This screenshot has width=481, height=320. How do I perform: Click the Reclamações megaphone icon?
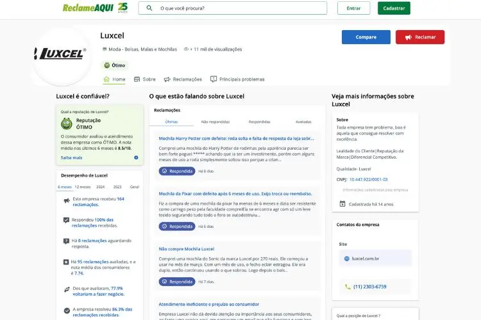click(x=167, y=79)
